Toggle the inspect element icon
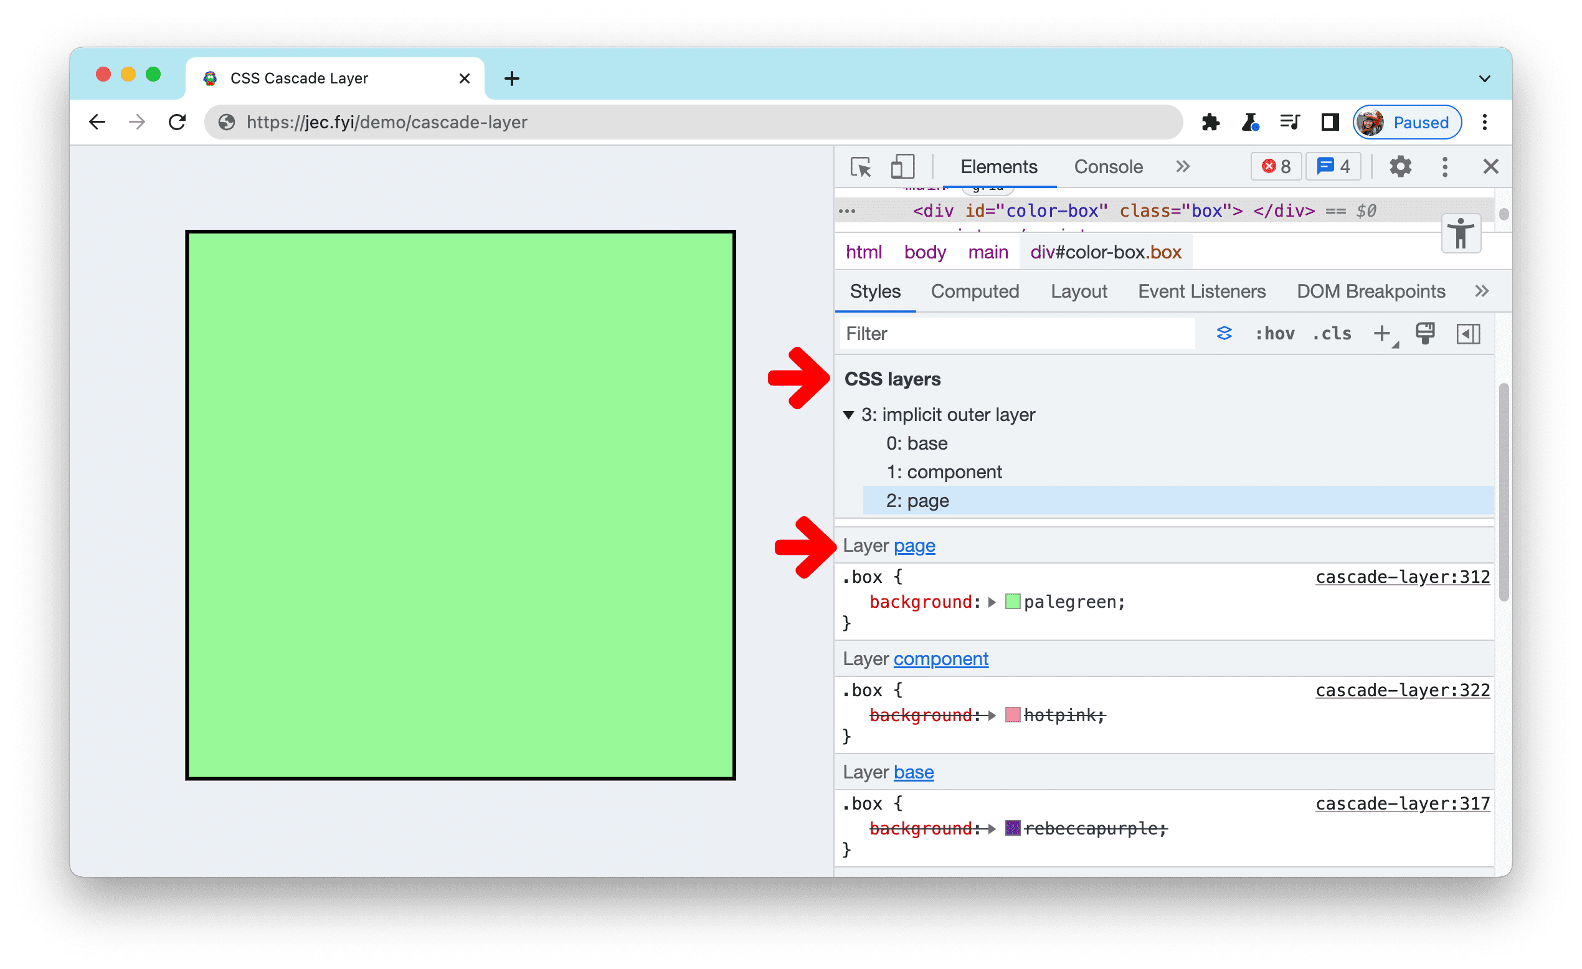Screen dimensions: 1582x969 coord(863,166)
